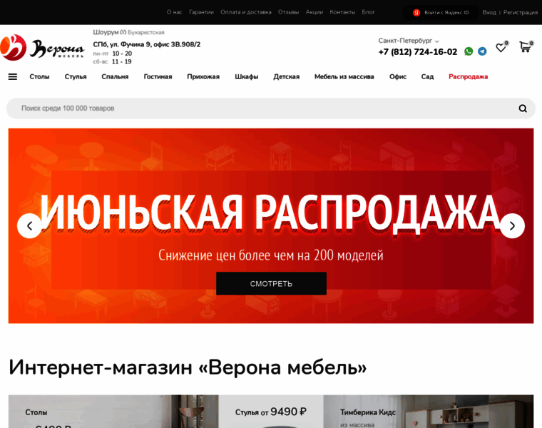This screenshot has width=542, height=428.
Task: Open the Сад category
Action: pos(427,77)
